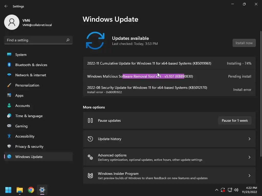Open File Explorer from the taskbar
Screen dimensions: 262x196
point(19,190)
